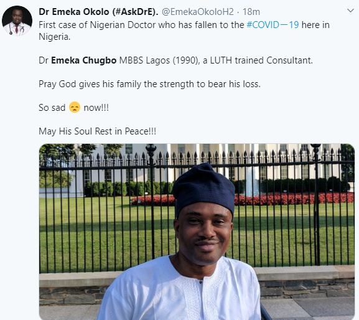The height and width of the screenshot is (320, 359).
Task: Click the 'So sad' text before the emoji
Action: (52, 108)
